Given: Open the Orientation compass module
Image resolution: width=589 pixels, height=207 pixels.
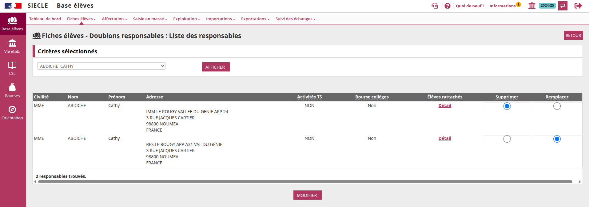Looking at the screenshot, I should [12, 113].
